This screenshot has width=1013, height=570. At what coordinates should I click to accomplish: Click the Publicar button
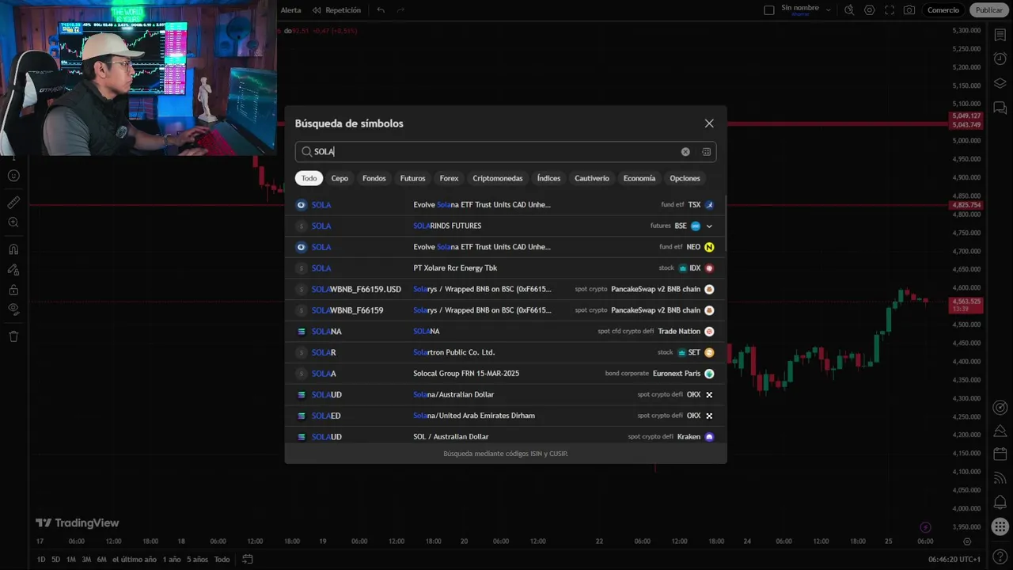[x=988, y=10]
